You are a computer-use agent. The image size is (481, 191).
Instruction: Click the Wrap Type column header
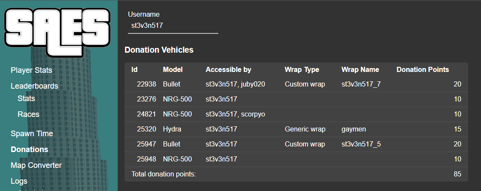302,69
